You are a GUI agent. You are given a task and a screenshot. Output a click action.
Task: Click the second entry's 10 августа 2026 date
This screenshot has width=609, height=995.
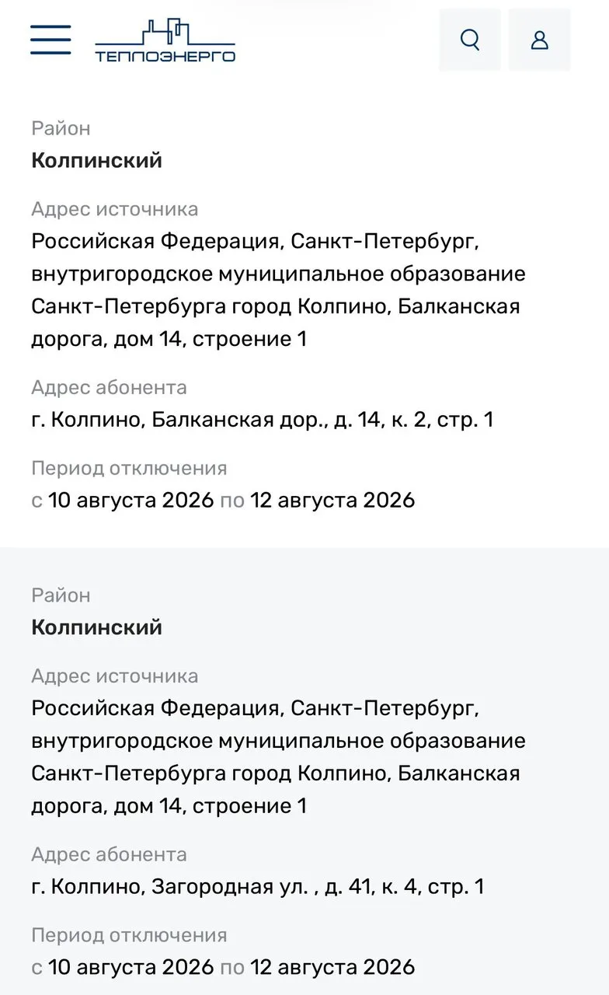point(130,967)
